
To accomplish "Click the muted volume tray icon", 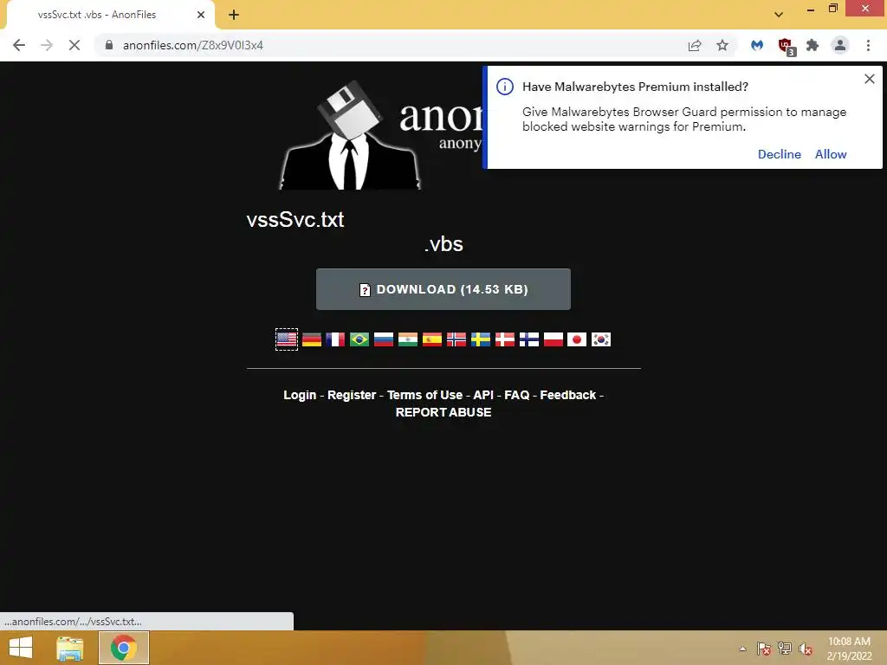I will click(806, 649).
